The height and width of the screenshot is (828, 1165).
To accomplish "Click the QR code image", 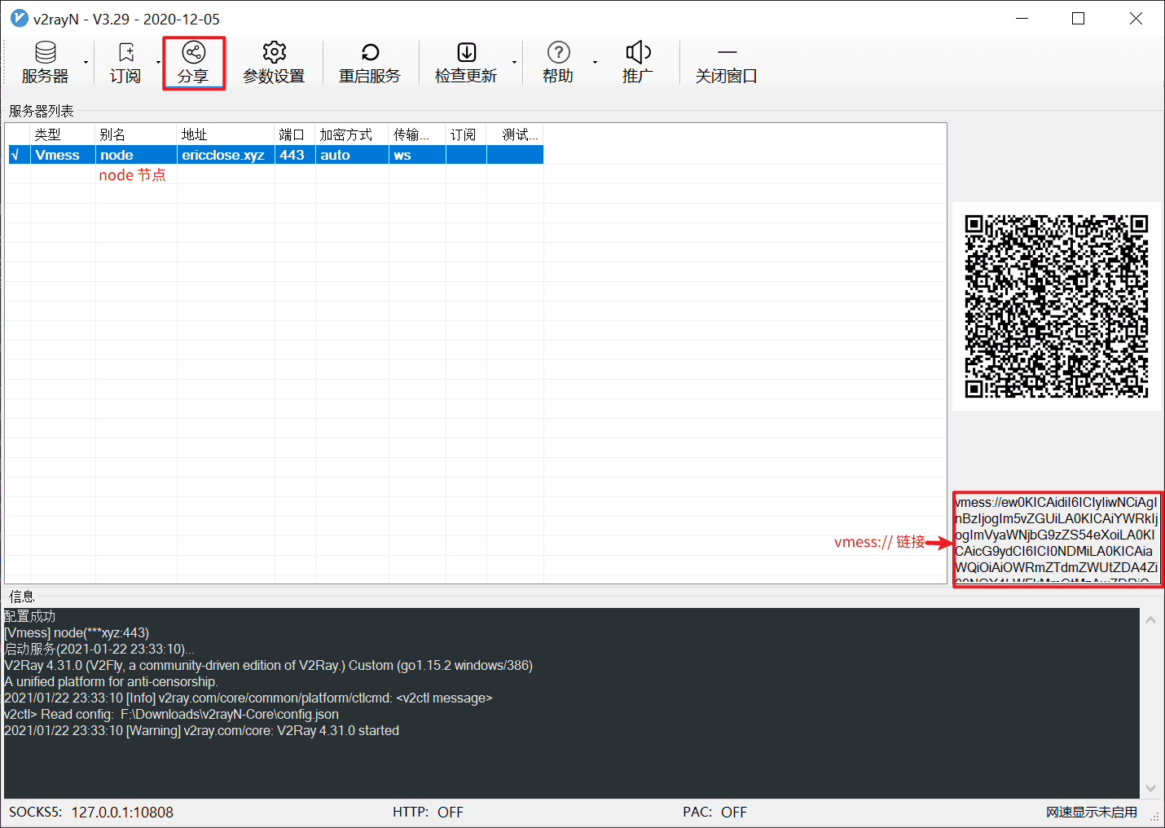I will coord(1057,306).
